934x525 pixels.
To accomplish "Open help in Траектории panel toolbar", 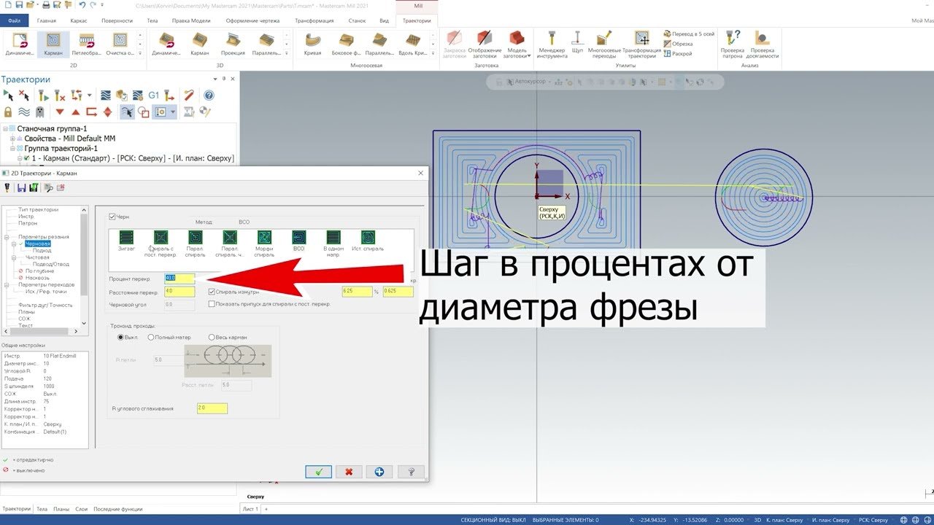I will [209, 96].
